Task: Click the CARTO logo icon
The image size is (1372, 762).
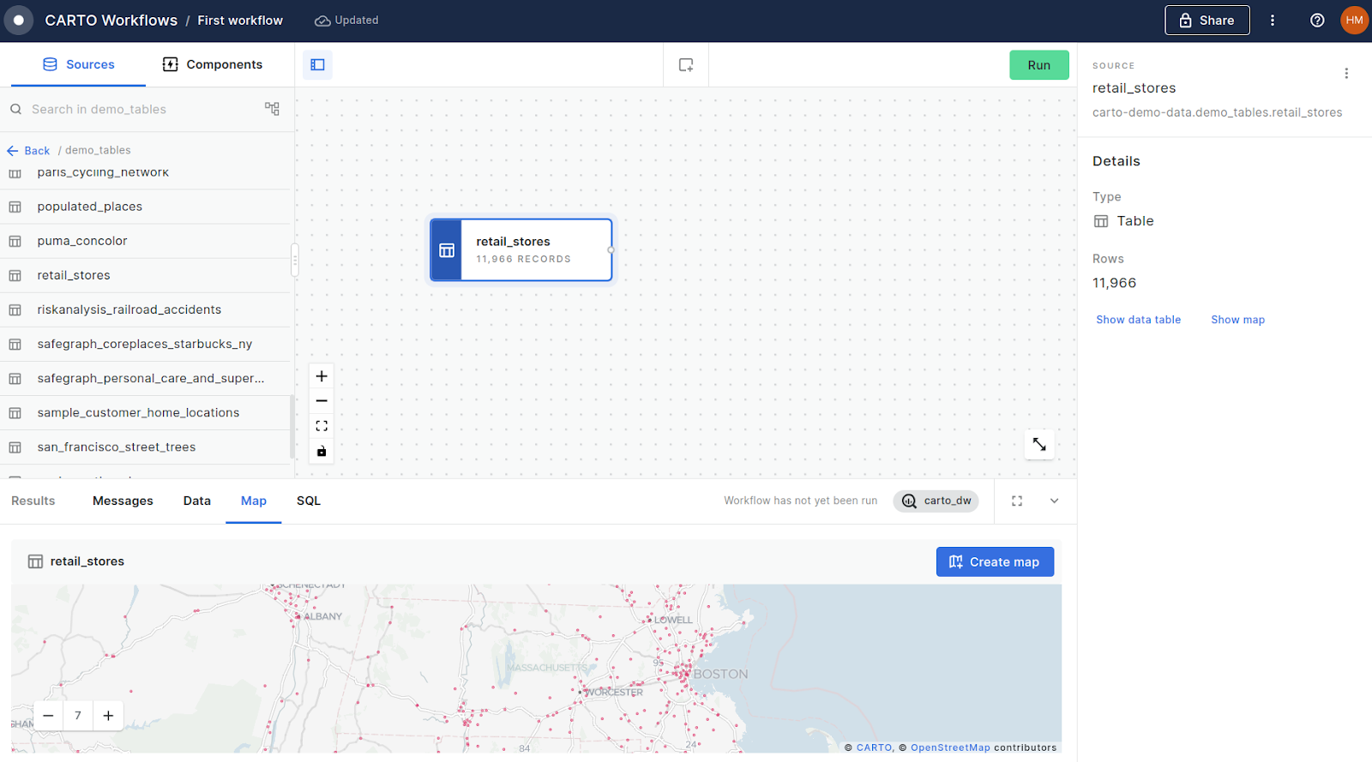Action: [x=18, y=21]
